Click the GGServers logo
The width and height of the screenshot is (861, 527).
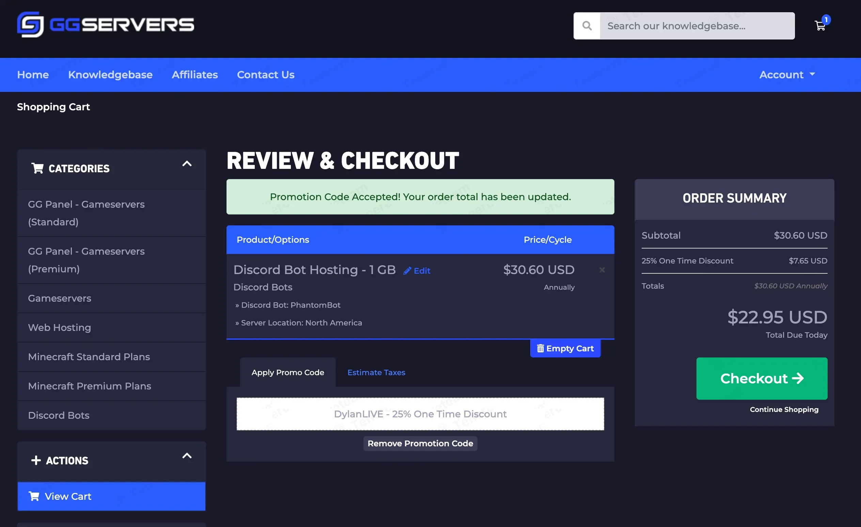pos(105,25)
